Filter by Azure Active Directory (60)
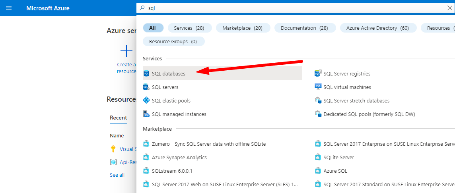 click(378, 28)
